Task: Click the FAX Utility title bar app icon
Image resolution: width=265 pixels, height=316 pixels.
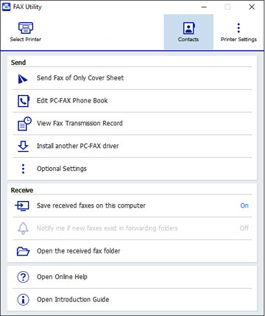Action: pos(6,7)
